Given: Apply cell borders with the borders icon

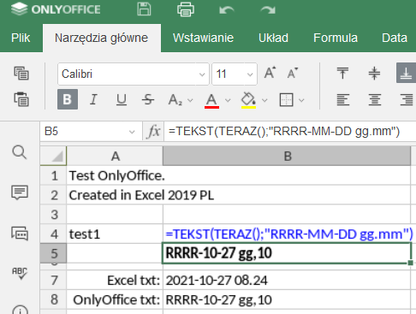Looking at the screenshot, I should click(286, 100).
